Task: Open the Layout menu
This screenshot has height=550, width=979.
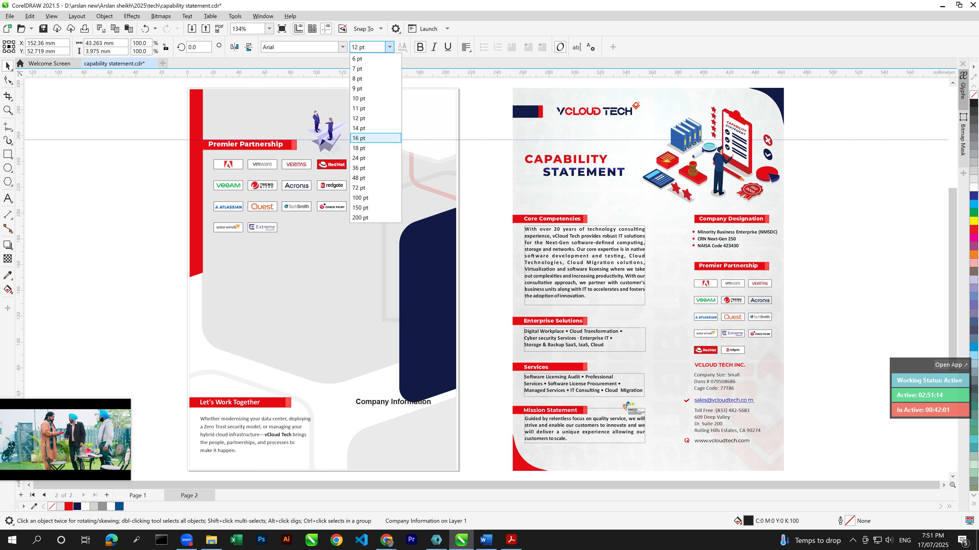Action: point(77,16)
